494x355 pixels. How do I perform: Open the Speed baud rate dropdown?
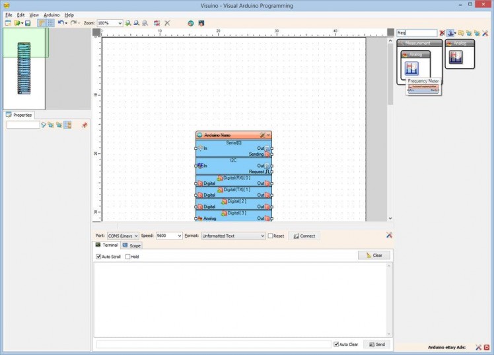[179, 236]
